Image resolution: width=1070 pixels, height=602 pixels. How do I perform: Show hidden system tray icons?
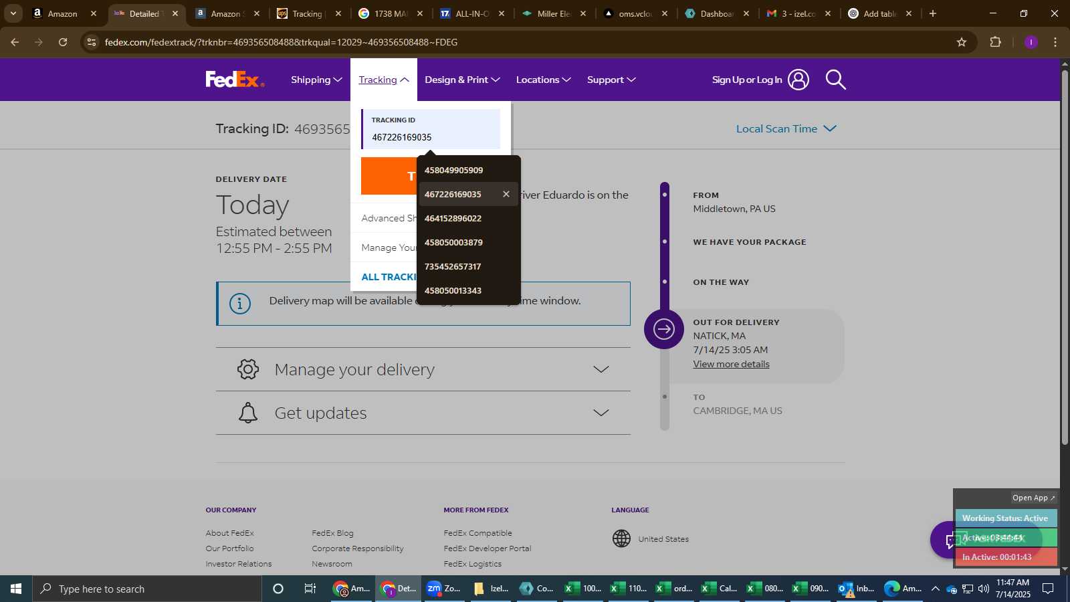935,589
